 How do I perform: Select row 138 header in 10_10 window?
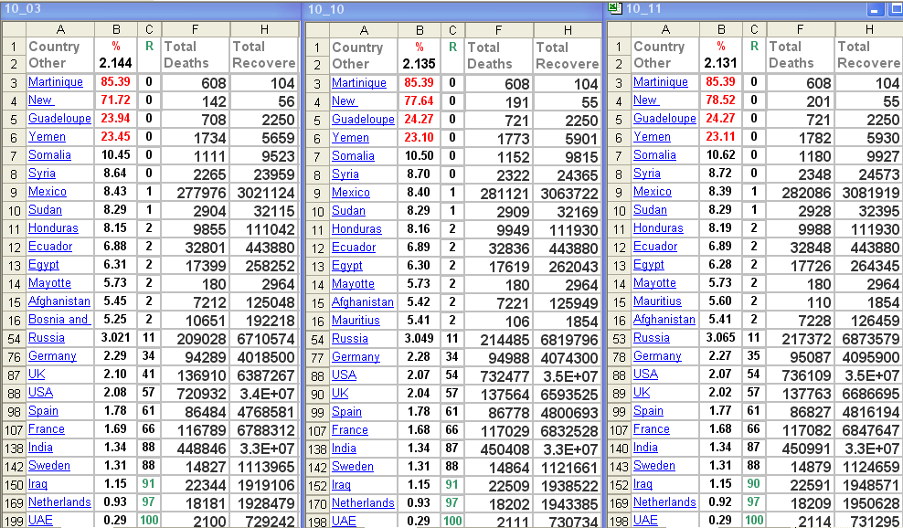coord(316,449)
